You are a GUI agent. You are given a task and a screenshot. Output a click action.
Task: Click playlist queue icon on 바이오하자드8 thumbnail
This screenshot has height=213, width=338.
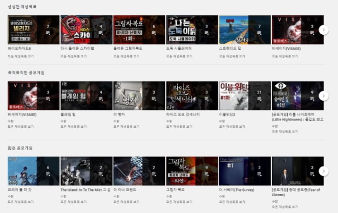pyautogui.click(x=48, y=33)
